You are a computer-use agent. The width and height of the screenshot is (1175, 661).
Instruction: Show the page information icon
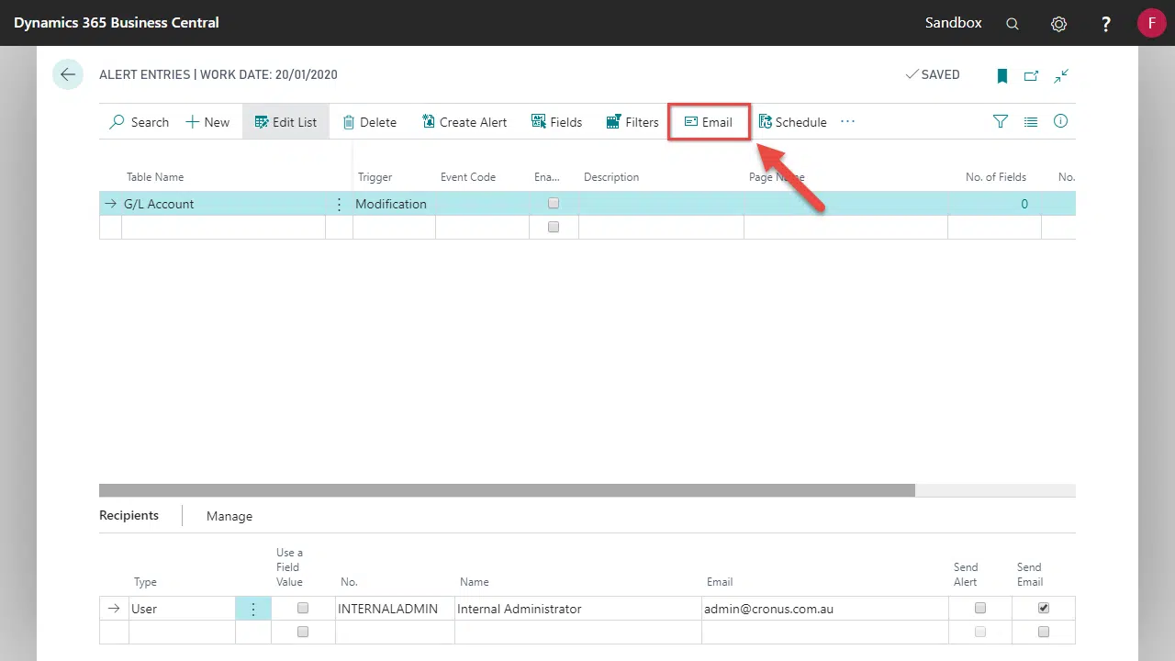click(x=1060, y=121)
